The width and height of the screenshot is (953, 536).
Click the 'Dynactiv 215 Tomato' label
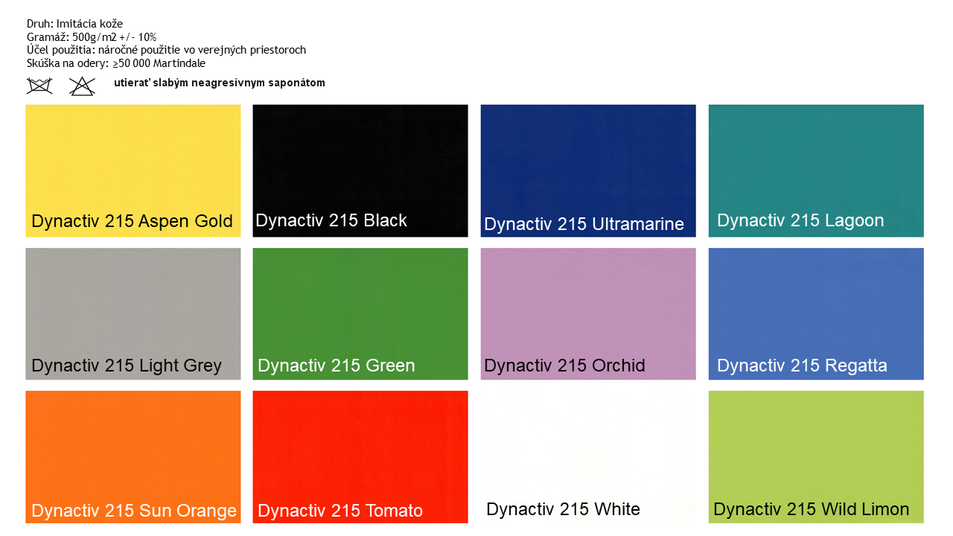click(340, 511)
